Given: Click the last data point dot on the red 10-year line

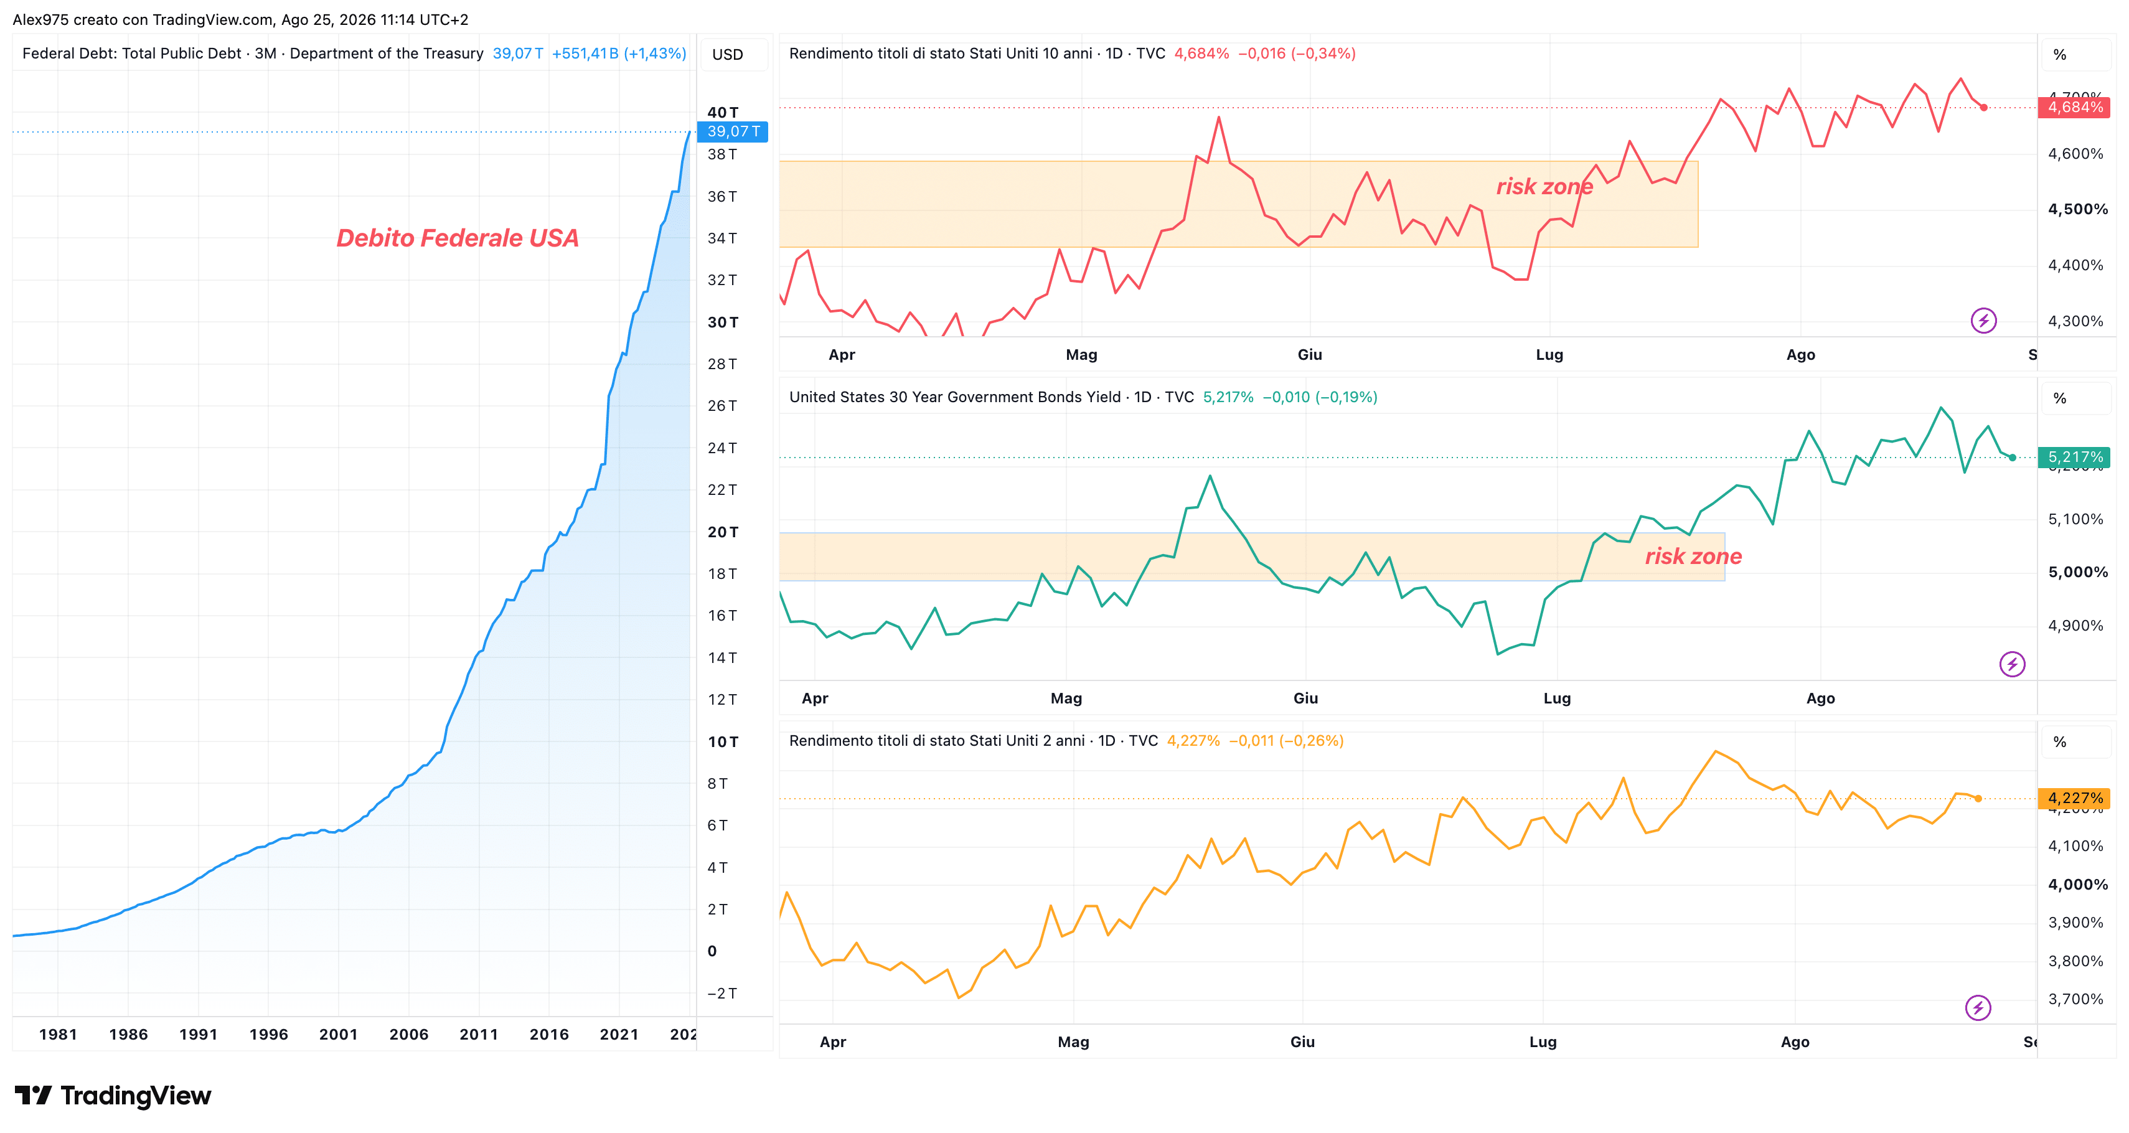Looking at the screenshot, I should point(1983,108).
